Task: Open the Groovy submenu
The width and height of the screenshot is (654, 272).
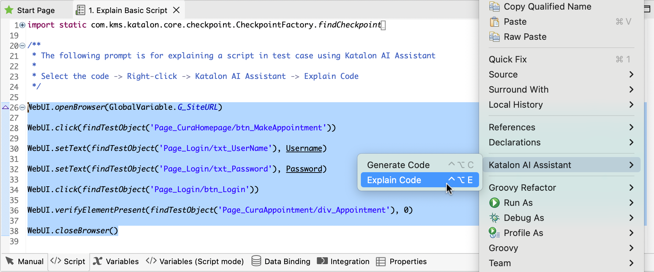Action: [561, 248]
